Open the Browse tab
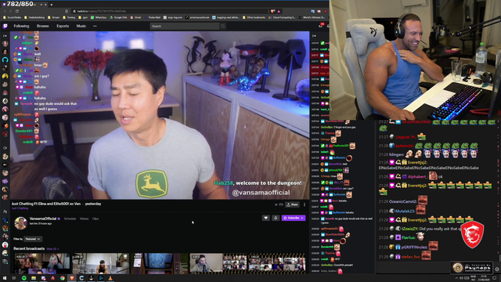Image resolution: width=501 pixels, height=282 pixels. click(x=43, y=26)
